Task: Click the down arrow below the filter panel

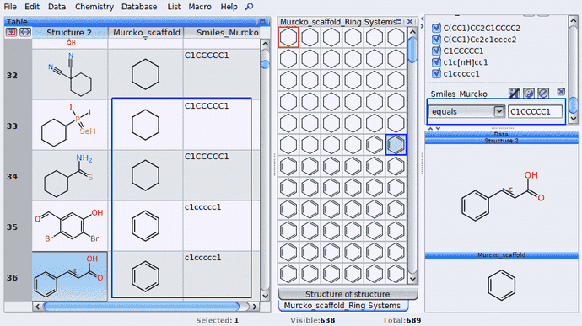Action: pos(438,128)
